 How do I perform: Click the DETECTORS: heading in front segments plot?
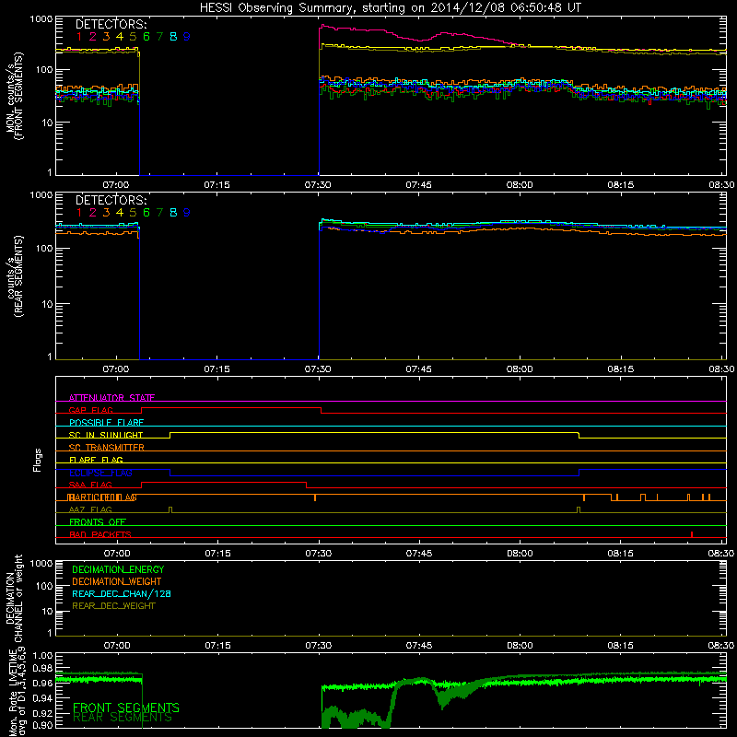coord(111,24)
